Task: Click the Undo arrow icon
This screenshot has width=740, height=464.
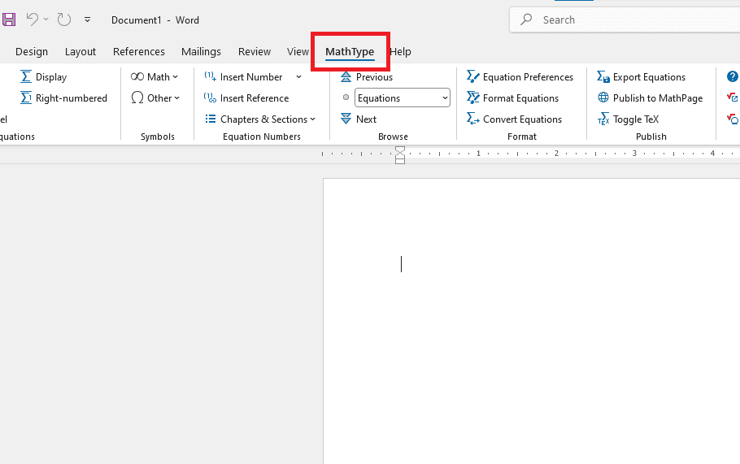Action: pyautogui.click(x=32, y=20)
